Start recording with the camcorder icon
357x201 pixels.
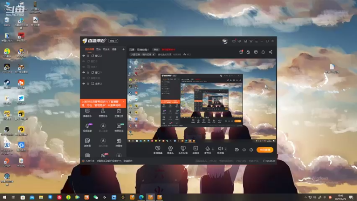click(x=237, y=150)
